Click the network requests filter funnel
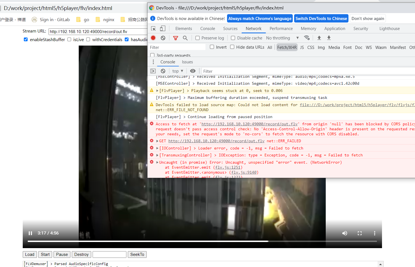415x267 pixels. tap(175, 38)
